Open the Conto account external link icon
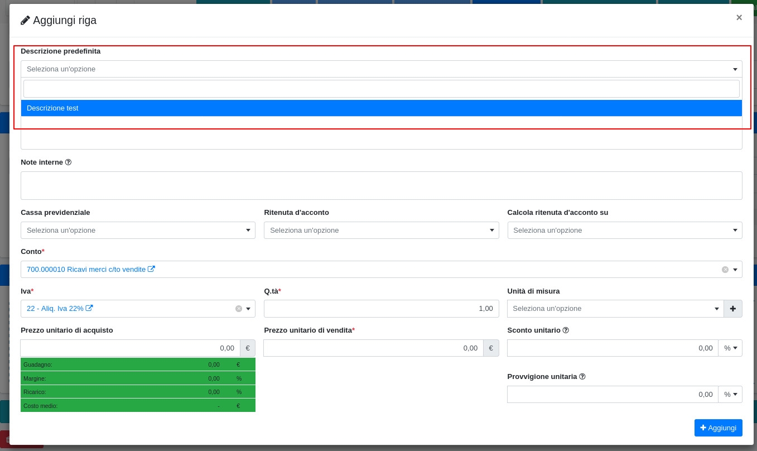757x451 pixels. tap(151, 269)
